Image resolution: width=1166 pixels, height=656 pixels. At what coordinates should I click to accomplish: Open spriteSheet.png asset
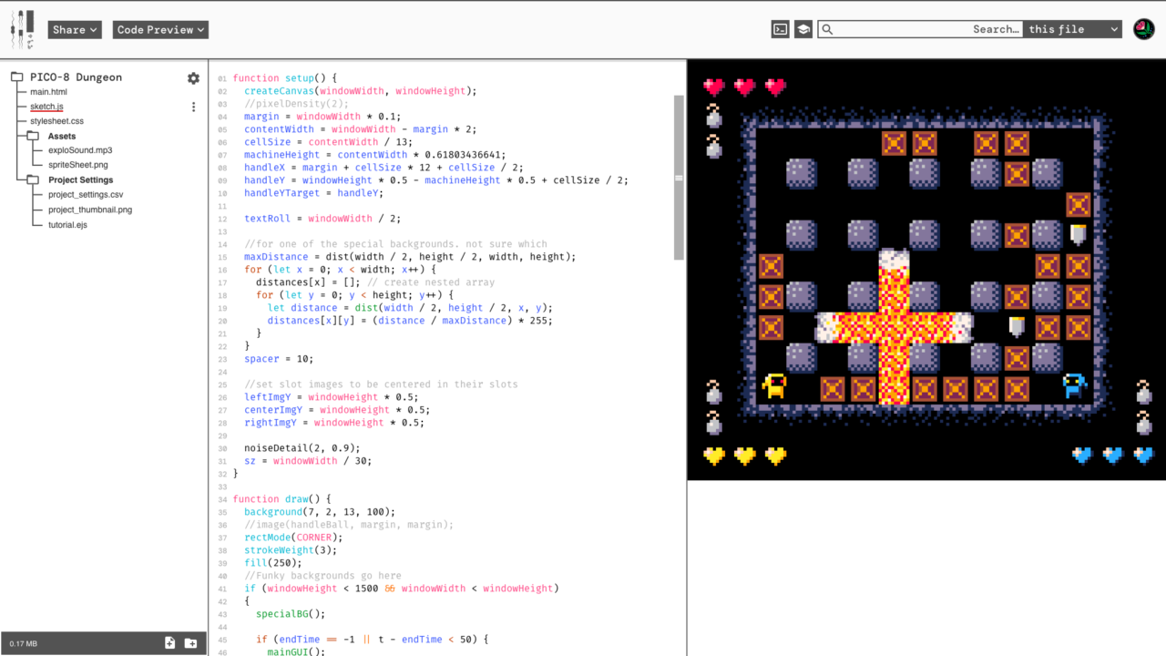(77, 165)
